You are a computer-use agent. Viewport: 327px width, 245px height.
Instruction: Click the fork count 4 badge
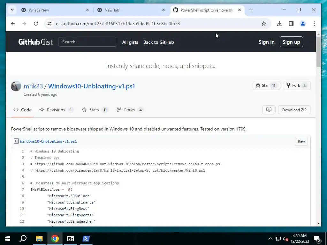[304, 85]
